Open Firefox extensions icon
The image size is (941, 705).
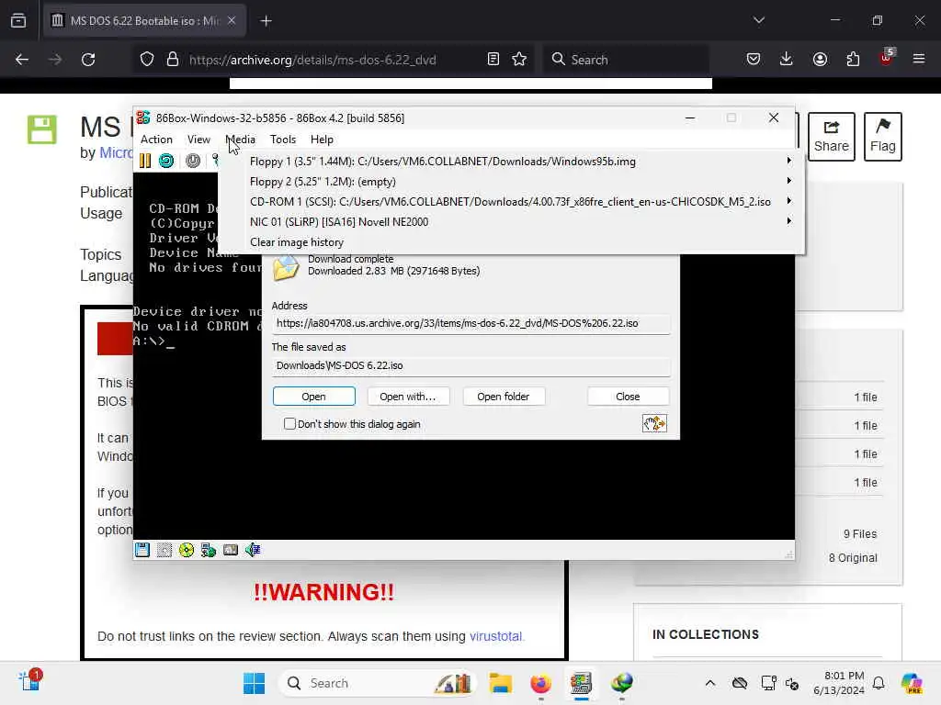(853, 59)
